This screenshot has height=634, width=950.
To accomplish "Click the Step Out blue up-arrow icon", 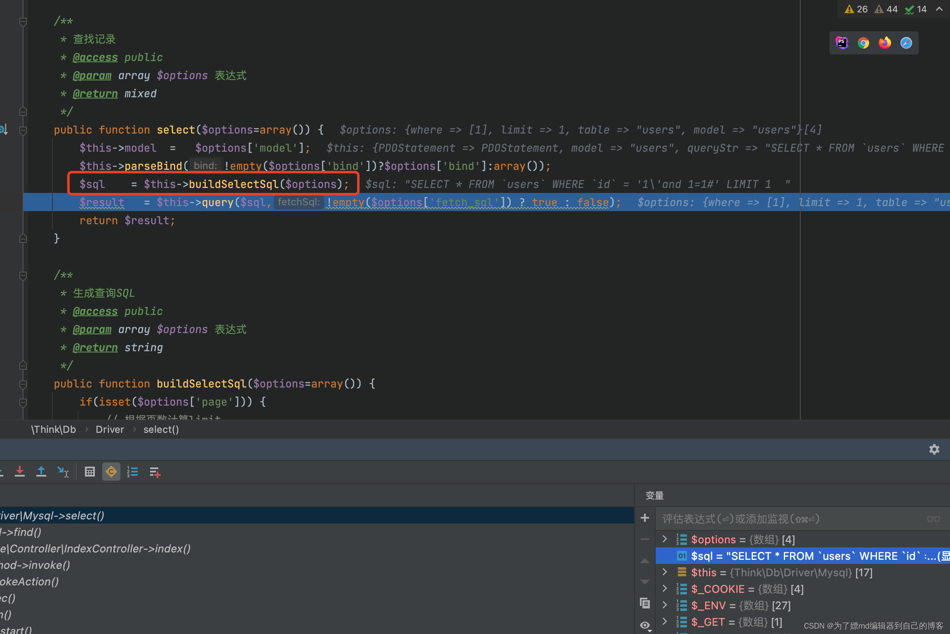I will pyautogui.click(x=41, y=472).
